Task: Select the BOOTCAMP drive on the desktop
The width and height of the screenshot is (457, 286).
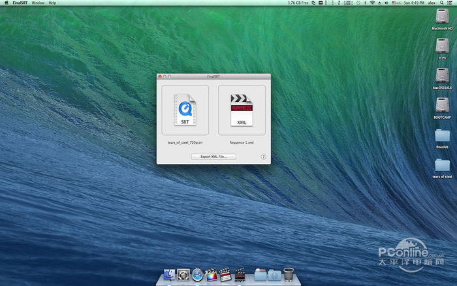Action: tap(442, 105)
